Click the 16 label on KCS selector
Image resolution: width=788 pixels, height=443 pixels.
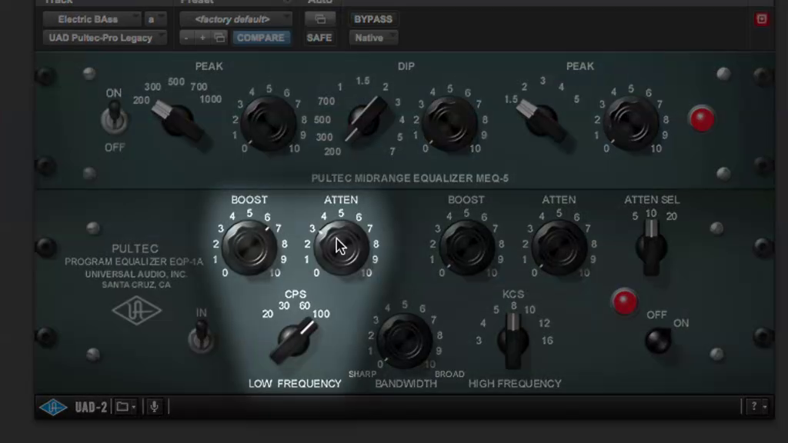pyautogui.click(x=547, y=341)
